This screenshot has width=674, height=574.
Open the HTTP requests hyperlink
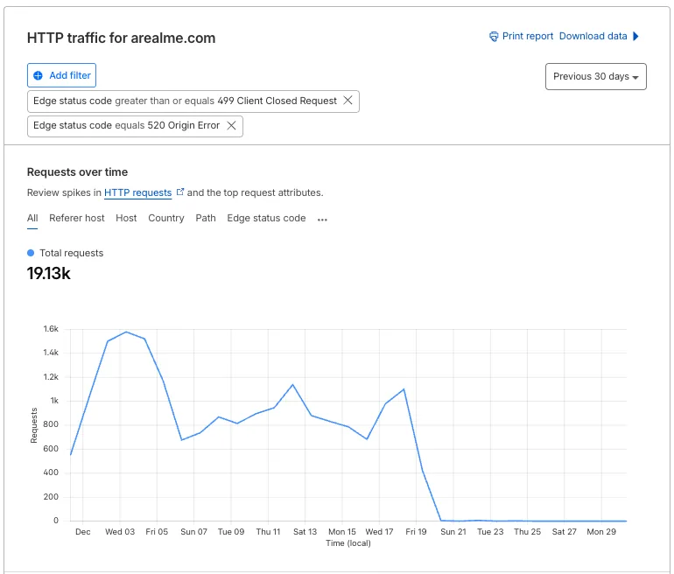(137, 192)
